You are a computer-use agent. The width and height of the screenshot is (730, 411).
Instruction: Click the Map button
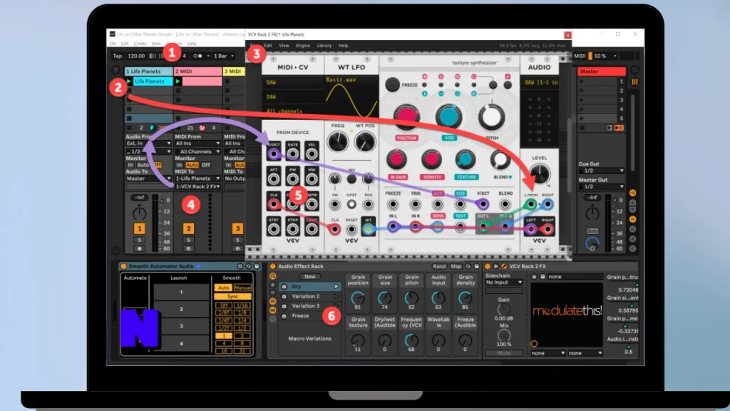[456, 267]
